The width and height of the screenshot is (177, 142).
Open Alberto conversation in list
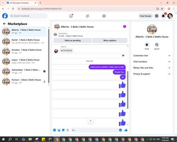coord(24,31)
